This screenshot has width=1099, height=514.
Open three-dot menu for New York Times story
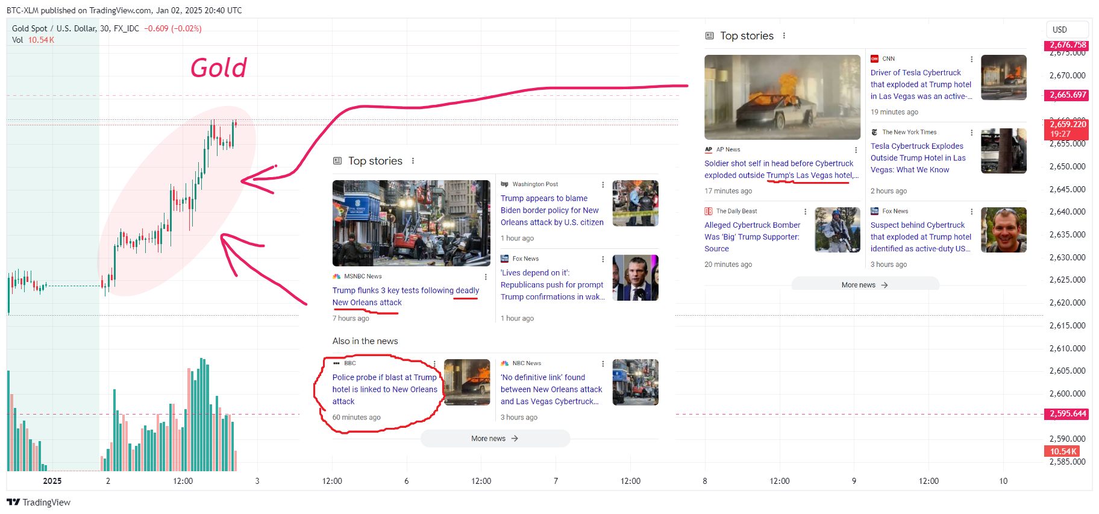971,133
